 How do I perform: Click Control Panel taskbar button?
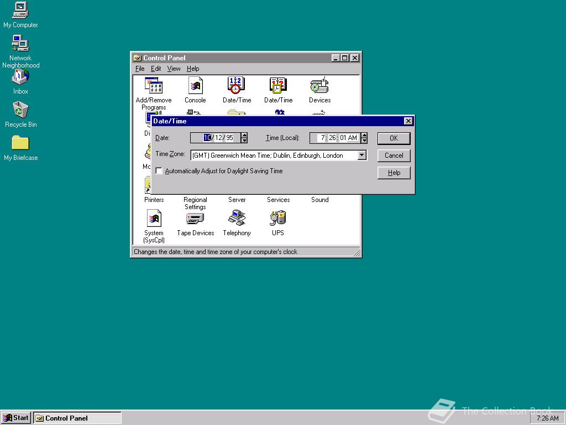coord(77,418)
